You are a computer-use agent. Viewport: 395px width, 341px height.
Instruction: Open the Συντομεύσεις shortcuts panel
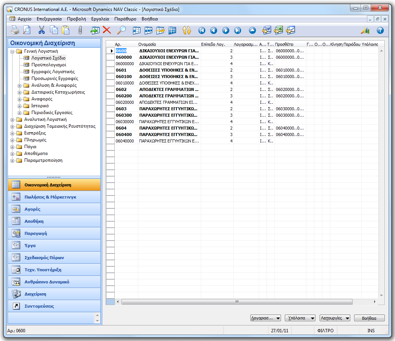click(x=54, y=306)
